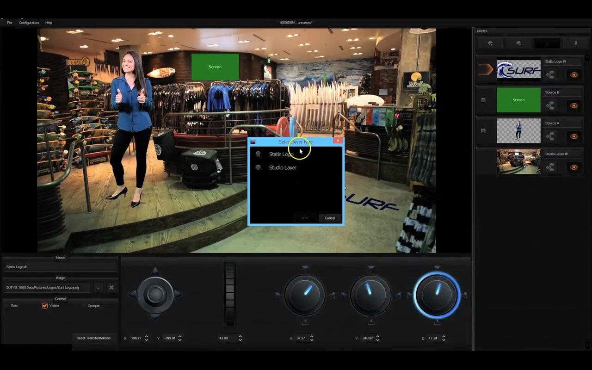Screen dimensions: 592x370
Task: Cancel the Select layer type dialog
Action: point(330,218)
